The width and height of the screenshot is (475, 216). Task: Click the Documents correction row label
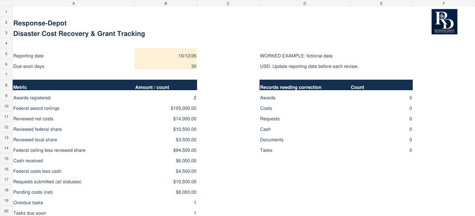pyautogui.click(x=272, y=140)
